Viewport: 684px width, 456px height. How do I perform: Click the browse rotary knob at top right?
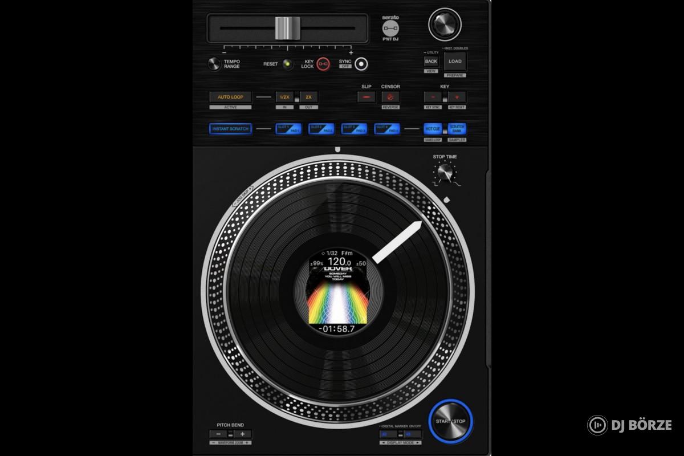(445, 24)
